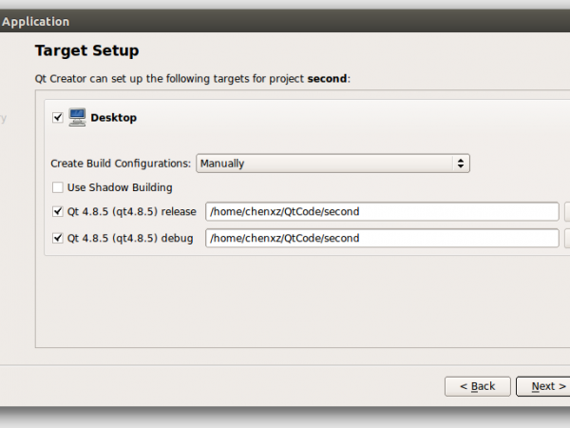Click the arrows on the Manually combo box
Screen dimensions: 570x428
click(x=461, y=164)
